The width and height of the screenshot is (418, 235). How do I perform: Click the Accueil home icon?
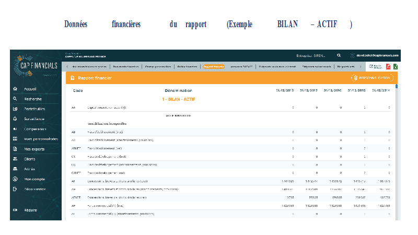tap(15, 89)
